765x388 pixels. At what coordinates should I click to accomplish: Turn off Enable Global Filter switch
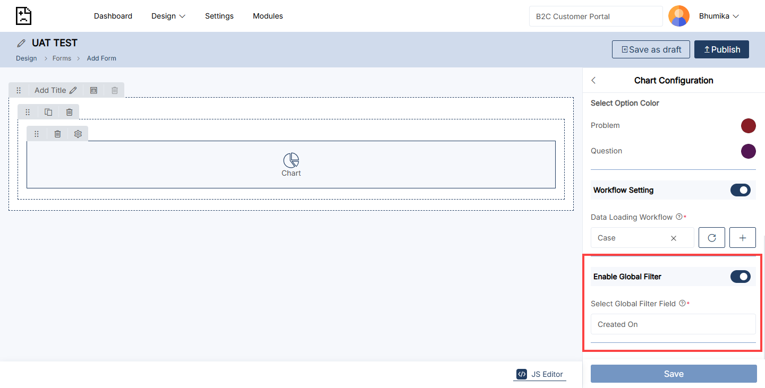(740, 277)
